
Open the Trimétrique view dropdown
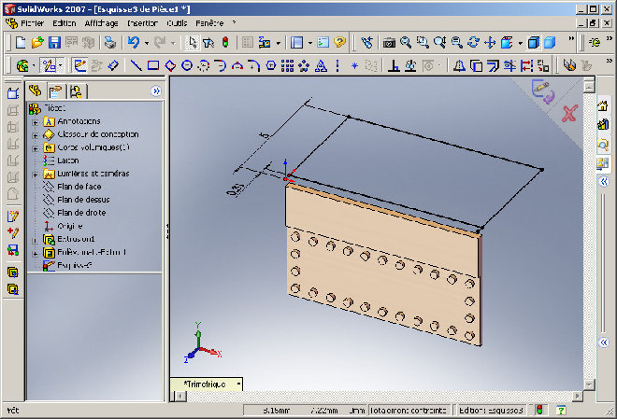tap(238, 384)
